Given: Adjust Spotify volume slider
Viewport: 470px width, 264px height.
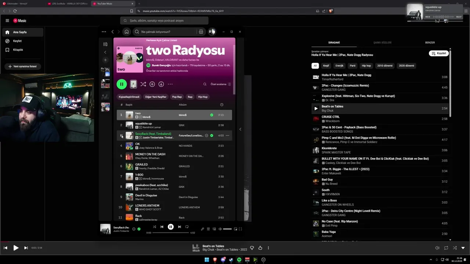Looking at the screenshot, I should coord(227,229).
